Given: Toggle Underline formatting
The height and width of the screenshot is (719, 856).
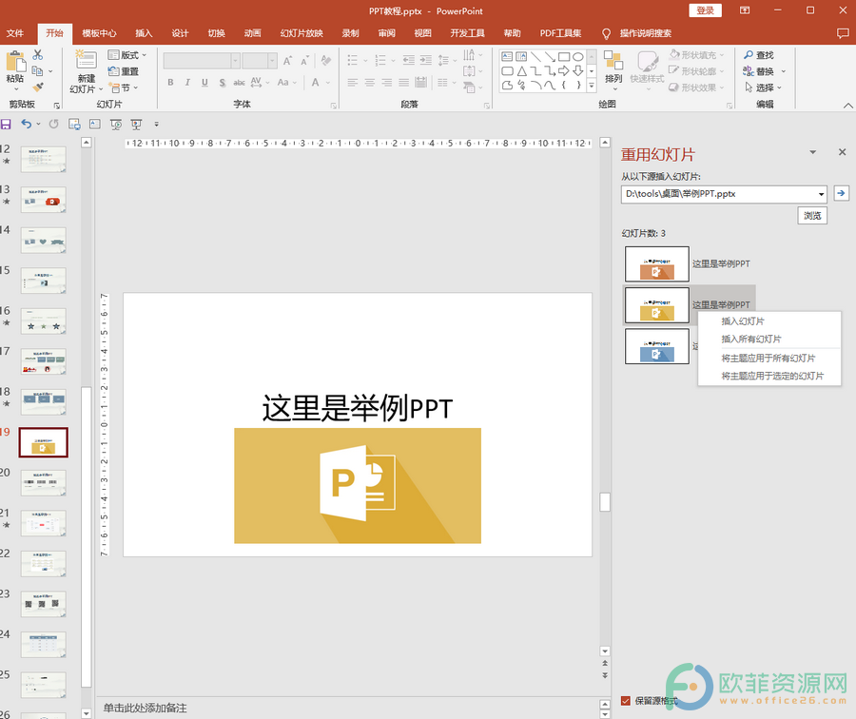Looking at the screenshot, I should coord(204,83).
